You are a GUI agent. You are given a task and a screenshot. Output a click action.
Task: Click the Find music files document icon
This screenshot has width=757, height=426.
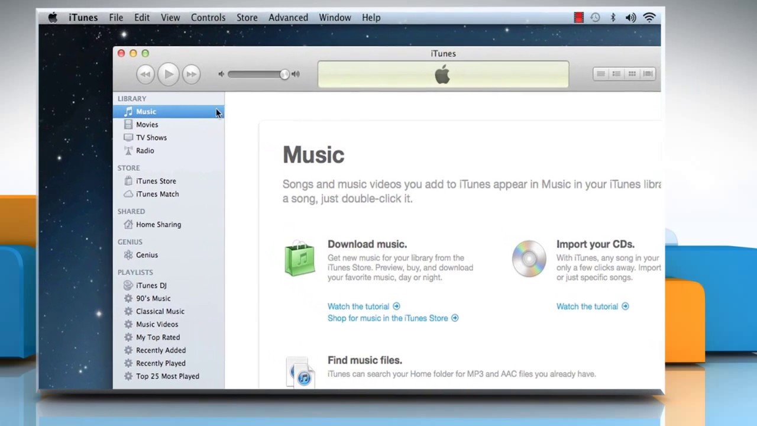(300, 372)
